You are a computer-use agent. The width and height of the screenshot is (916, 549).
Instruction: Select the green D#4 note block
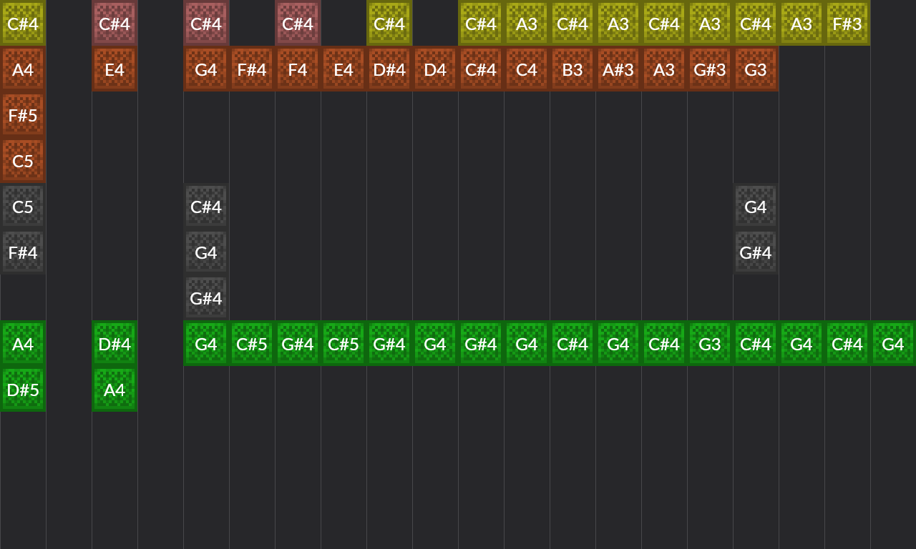coord(114,344)
